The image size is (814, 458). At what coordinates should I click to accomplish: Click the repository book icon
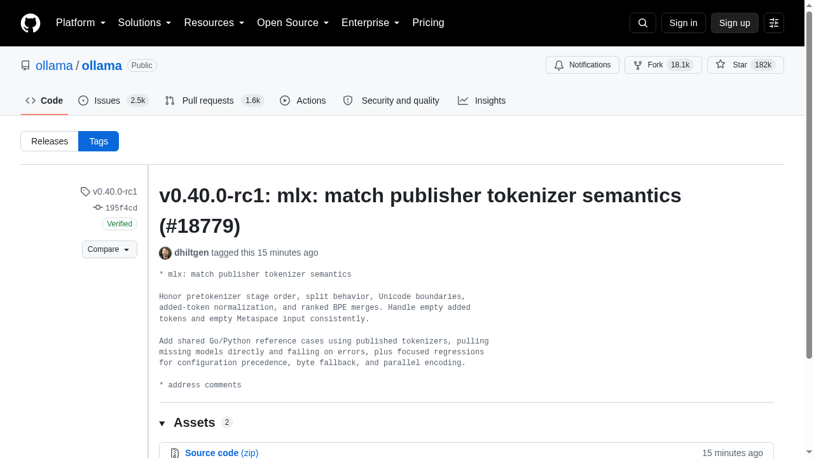[x=25, y=66]
